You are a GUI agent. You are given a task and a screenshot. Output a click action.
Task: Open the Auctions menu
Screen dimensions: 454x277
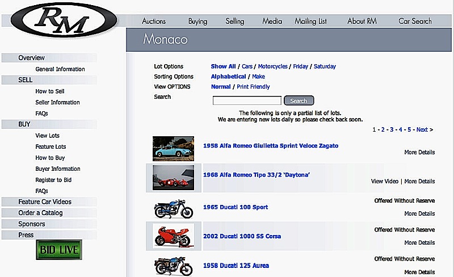(x=154, y=21)
